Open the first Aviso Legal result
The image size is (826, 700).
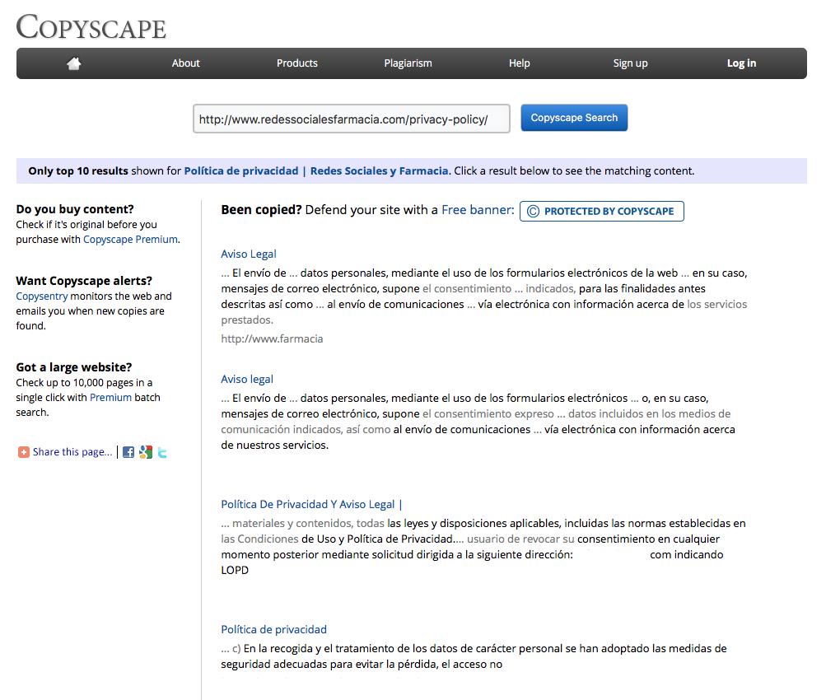click(x=249, y=254)
